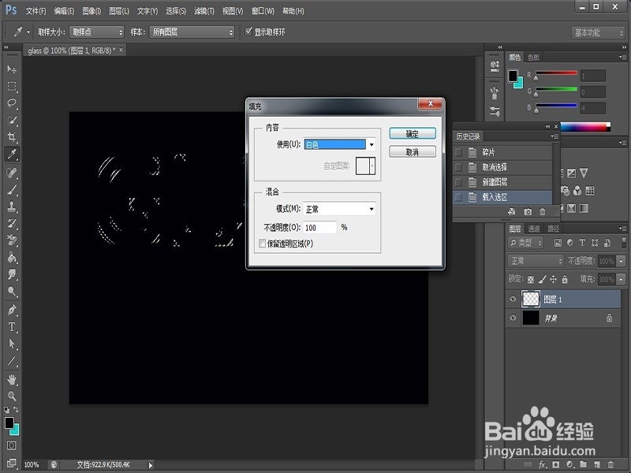Select the Smudge tool
Image resolution: width=631 pixels, height=473 pixels.
pos(12,274)
